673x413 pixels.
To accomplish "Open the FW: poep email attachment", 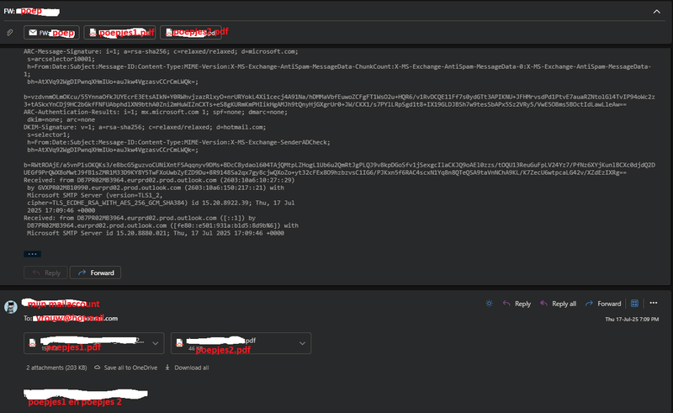I will click(51, 33).
